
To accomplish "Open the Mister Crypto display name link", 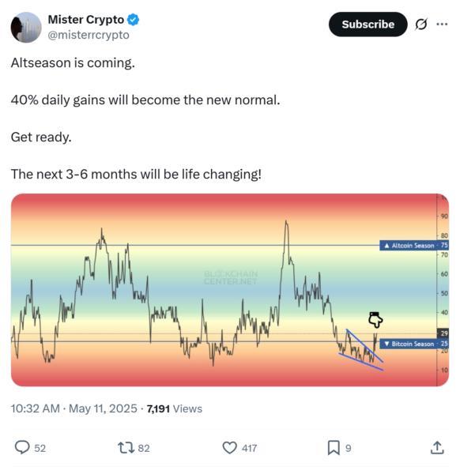I will [86, 20].
